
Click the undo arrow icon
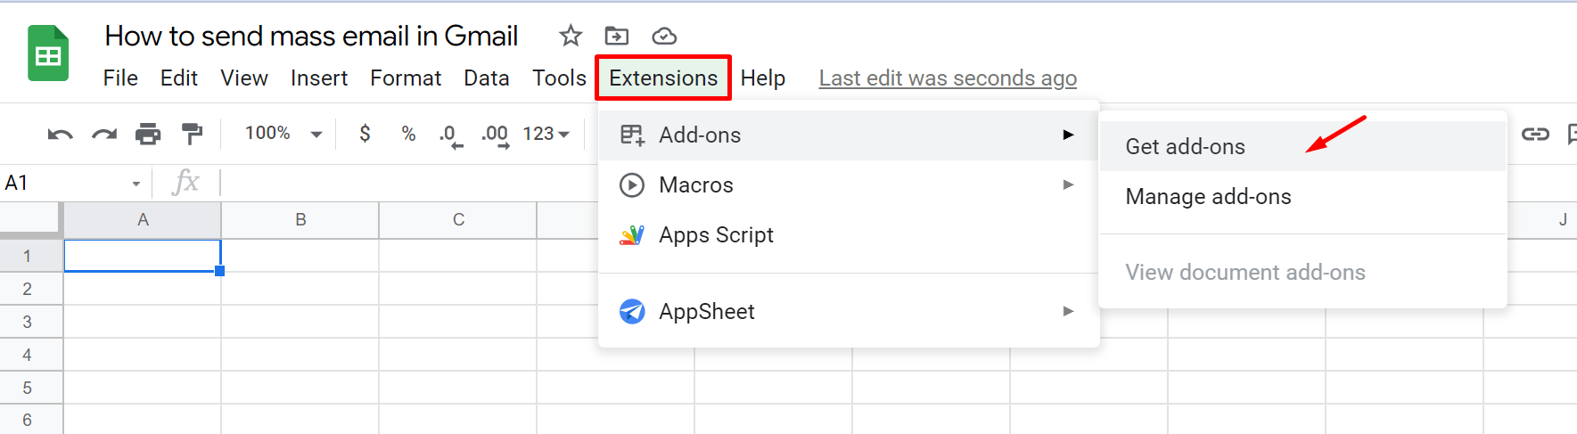coord(60,135)
